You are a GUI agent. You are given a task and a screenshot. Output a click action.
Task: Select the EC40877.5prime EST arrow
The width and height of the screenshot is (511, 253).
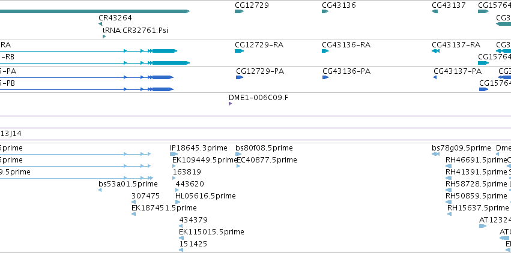(x=238, y=166)
